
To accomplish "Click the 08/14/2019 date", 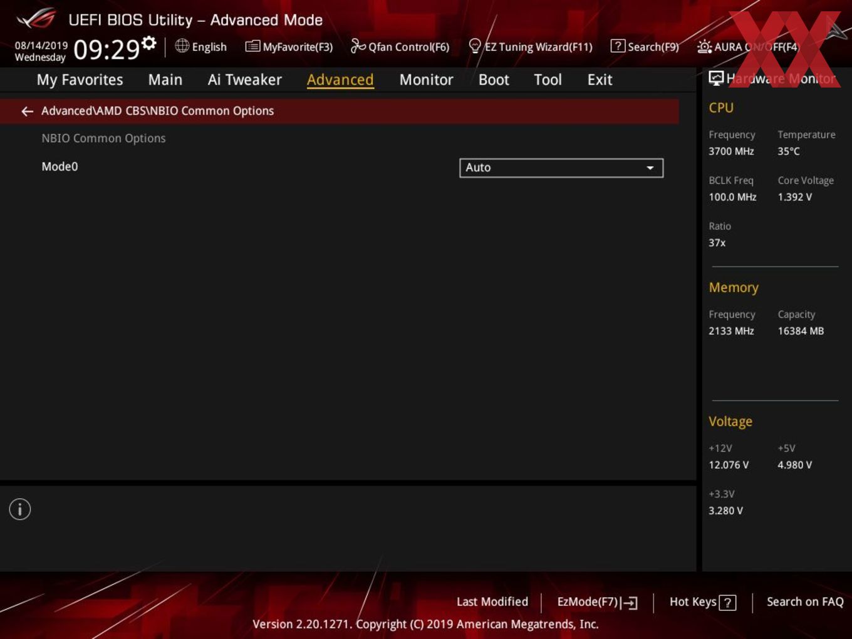I will tap(41, 46).
